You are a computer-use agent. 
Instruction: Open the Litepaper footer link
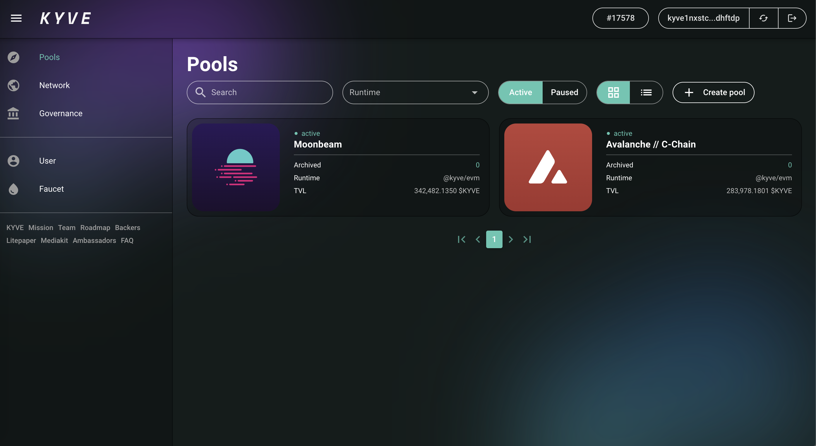[21, 241]
